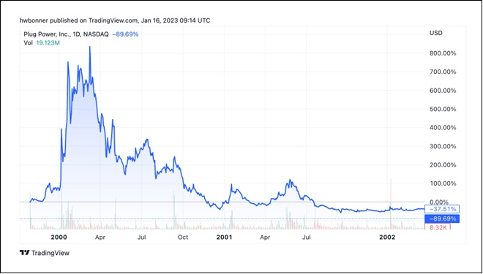Screen dimensions: 483x274
Task: Click the 2002 year label on time axis
Action: tap(387, 237)
